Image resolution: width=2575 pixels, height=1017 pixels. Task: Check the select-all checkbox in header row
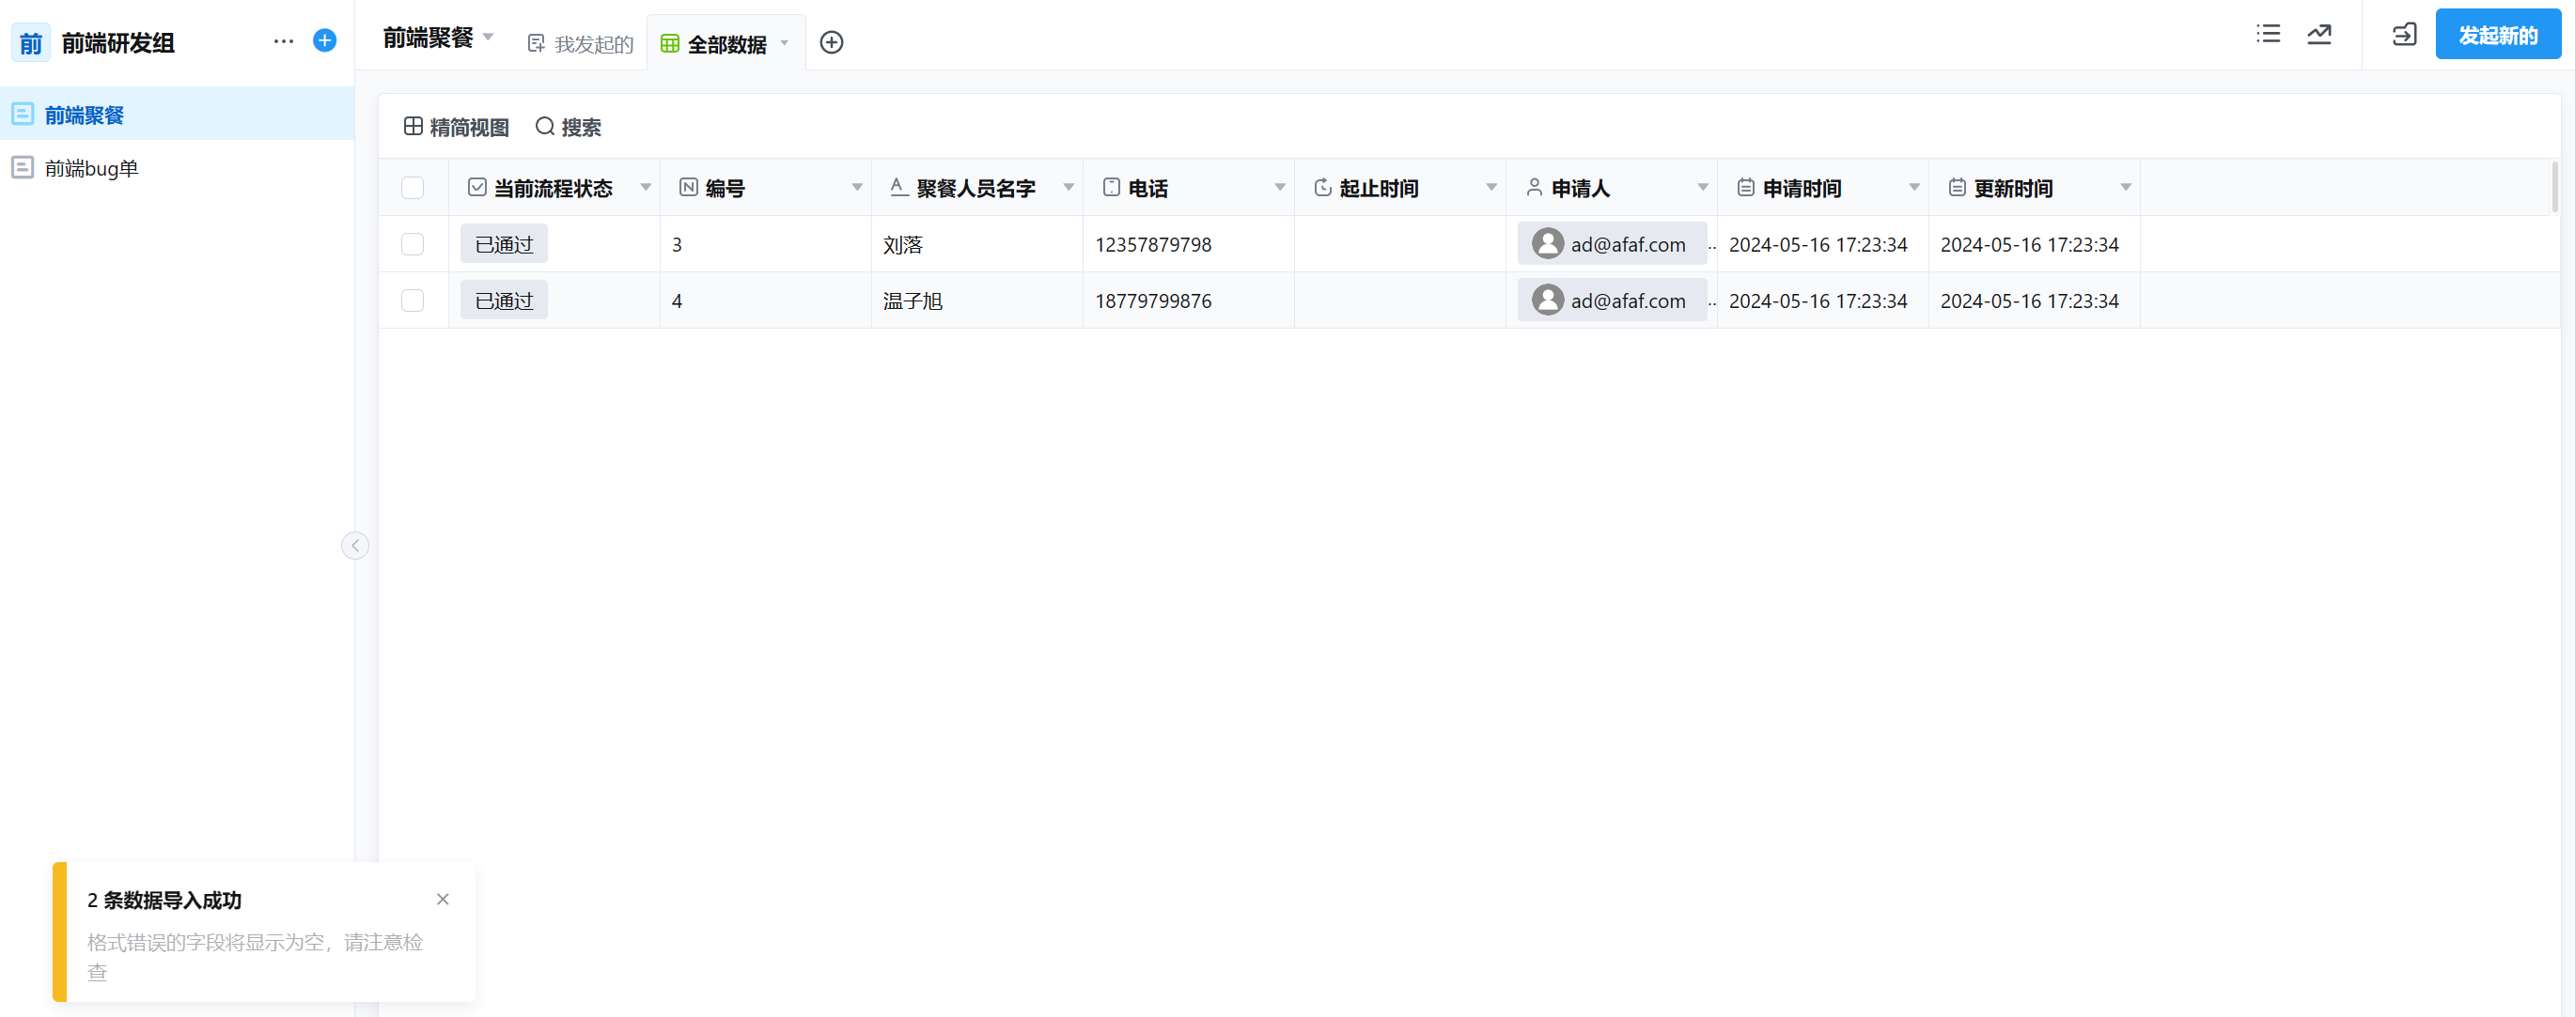point(412,187)
